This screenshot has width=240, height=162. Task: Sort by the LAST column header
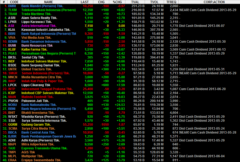click(x=85, y=2)
